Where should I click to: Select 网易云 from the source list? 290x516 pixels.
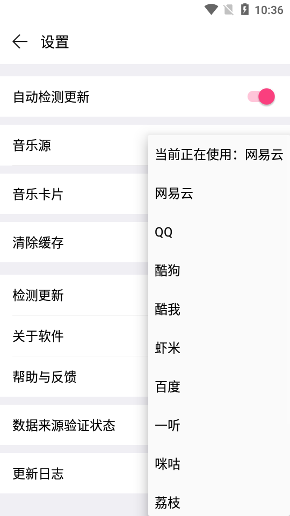tap(219, 193)
